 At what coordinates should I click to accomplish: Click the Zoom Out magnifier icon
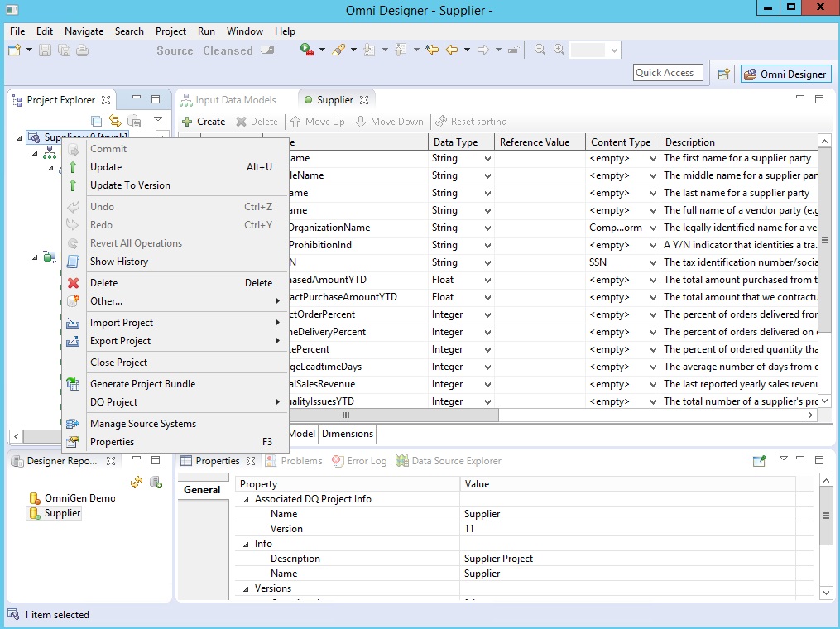pyautogui.click(x=540, y=50)
